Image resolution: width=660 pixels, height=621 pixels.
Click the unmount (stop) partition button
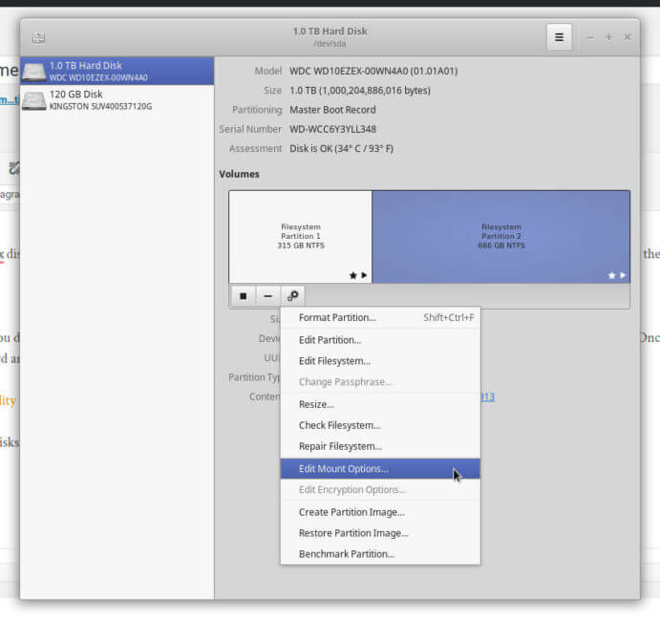(x=244, y=296)
